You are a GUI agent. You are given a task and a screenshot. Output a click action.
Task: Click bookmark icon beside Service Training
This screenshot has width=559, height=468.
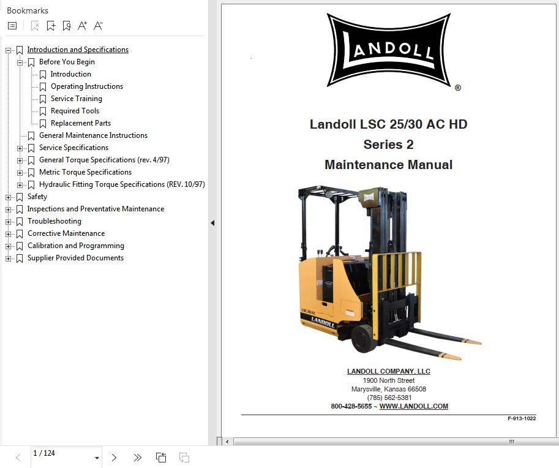point(43,99)
